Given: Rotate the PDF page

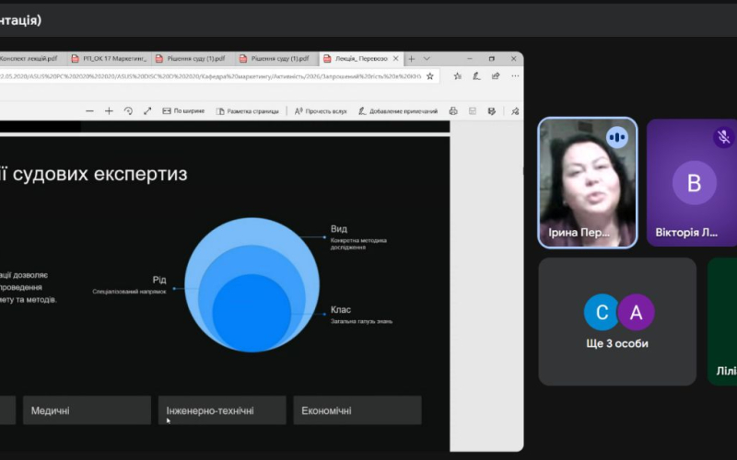Looking at the screenshot, I should click(x=128, y=111).
